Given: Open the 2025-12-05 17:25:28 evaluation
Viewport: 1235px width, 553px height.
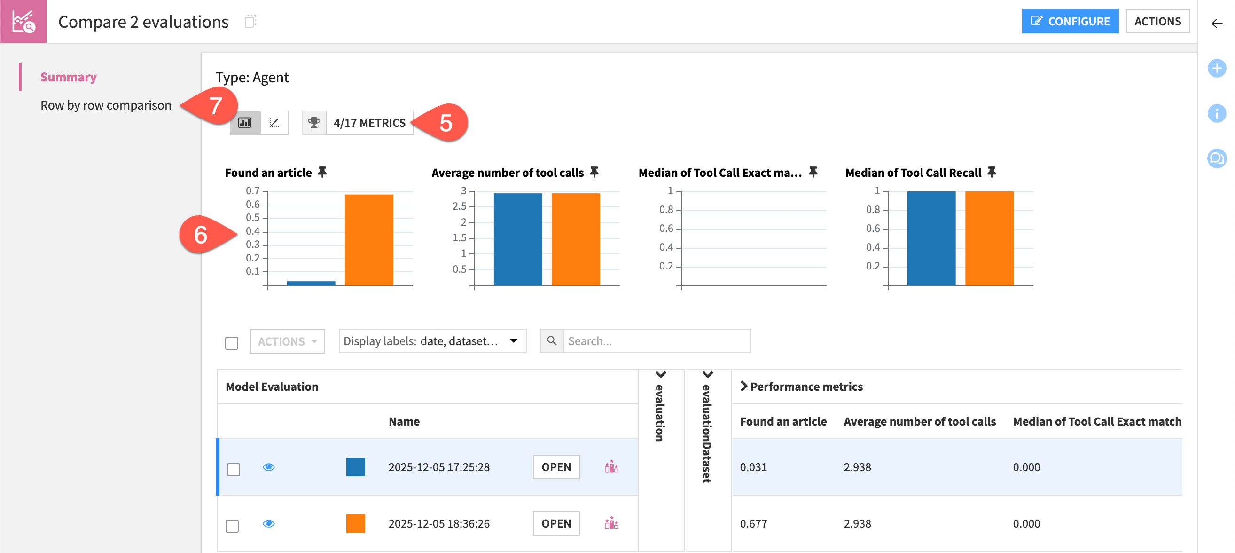Looking at the screenshot, I should coord(555,466).
